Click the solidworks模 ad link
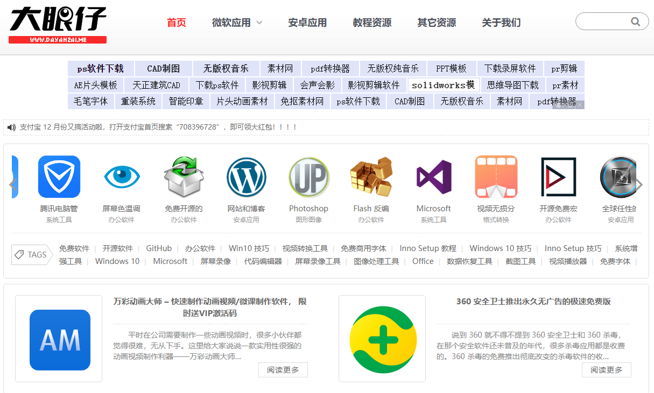 pyautogui.click(x=443, y=85)
